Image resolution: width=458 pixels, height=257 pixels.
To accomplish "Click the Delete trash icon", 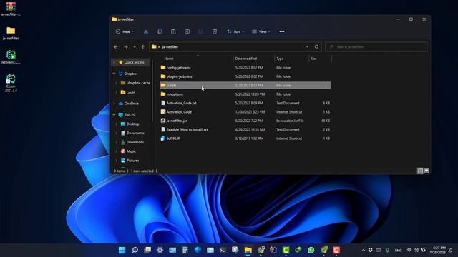I will 215,31.
